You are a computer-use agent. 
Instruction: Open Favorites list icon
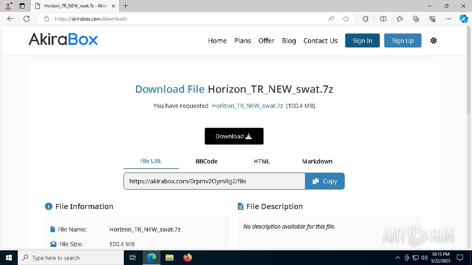[400, 19]
